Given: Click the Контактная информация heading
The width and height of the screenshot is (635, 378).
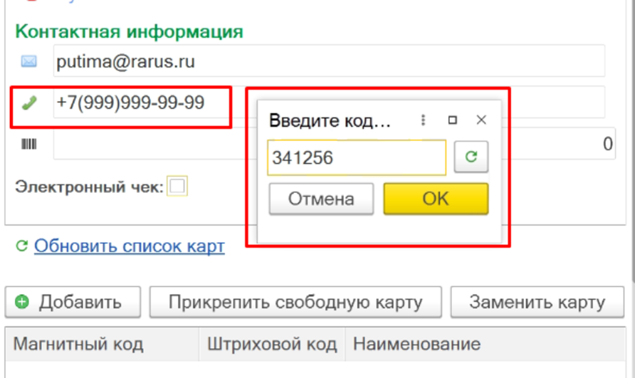Looking at the screenshot, I should pyautogui.click(x=129, y=31).
